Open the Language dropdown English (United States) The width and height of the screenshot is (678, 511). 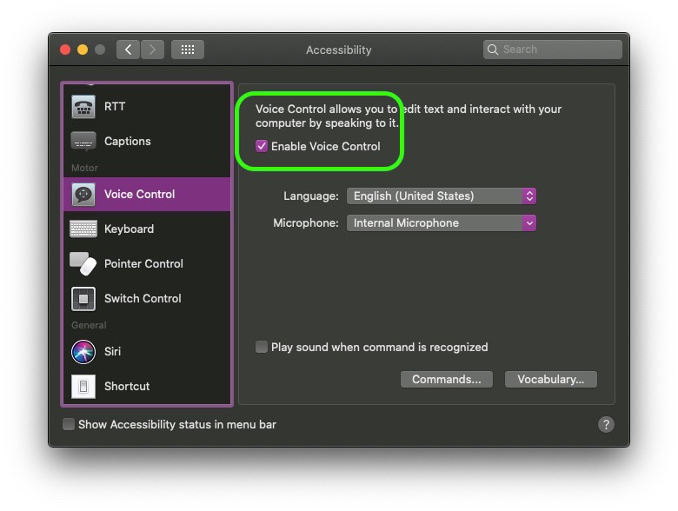(441, 196)
